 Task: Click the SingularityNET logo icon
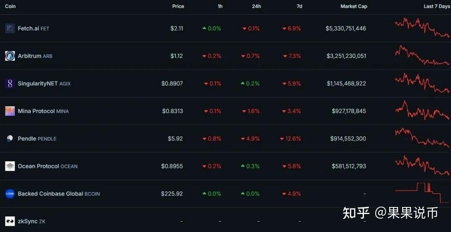click(x=10, y=83)
